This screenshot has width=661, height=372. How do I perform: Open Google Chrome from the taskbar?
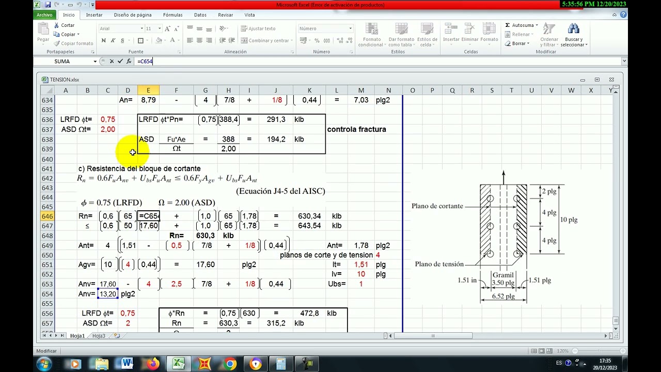click(x=230, y=364)
